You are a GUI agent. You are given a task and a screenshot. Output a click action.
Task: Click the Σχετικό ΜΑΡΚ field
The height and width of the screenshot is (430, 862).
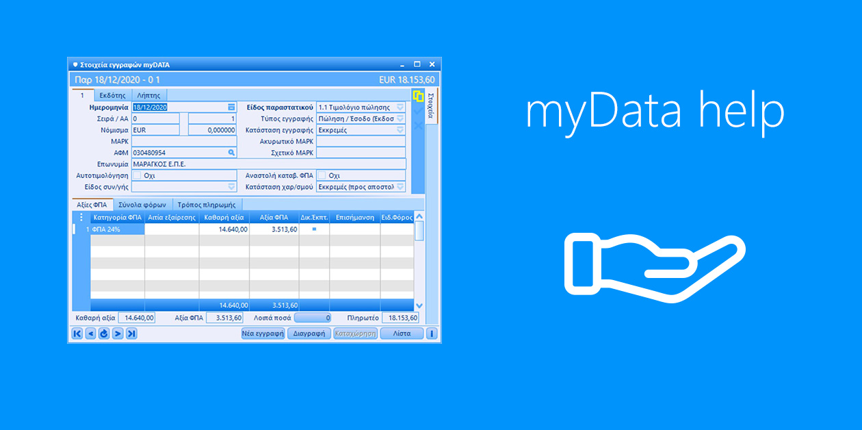(361, 153)
